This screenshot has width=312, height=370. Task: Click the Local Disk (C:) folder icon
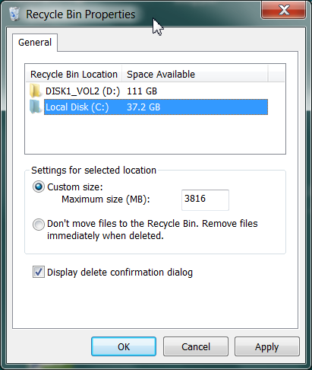(35, 107)
